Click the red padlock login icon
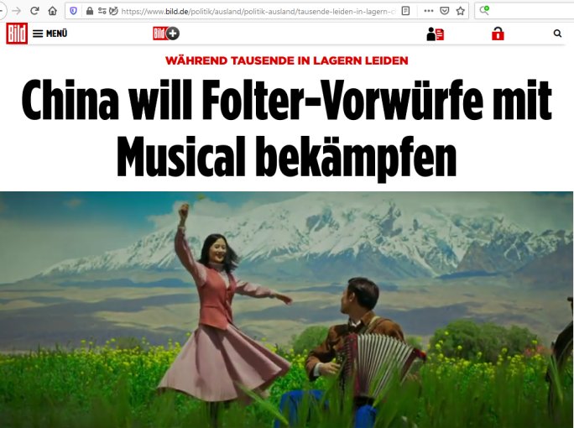The height and width of the screenshot is (428, 574). (498, 34)
